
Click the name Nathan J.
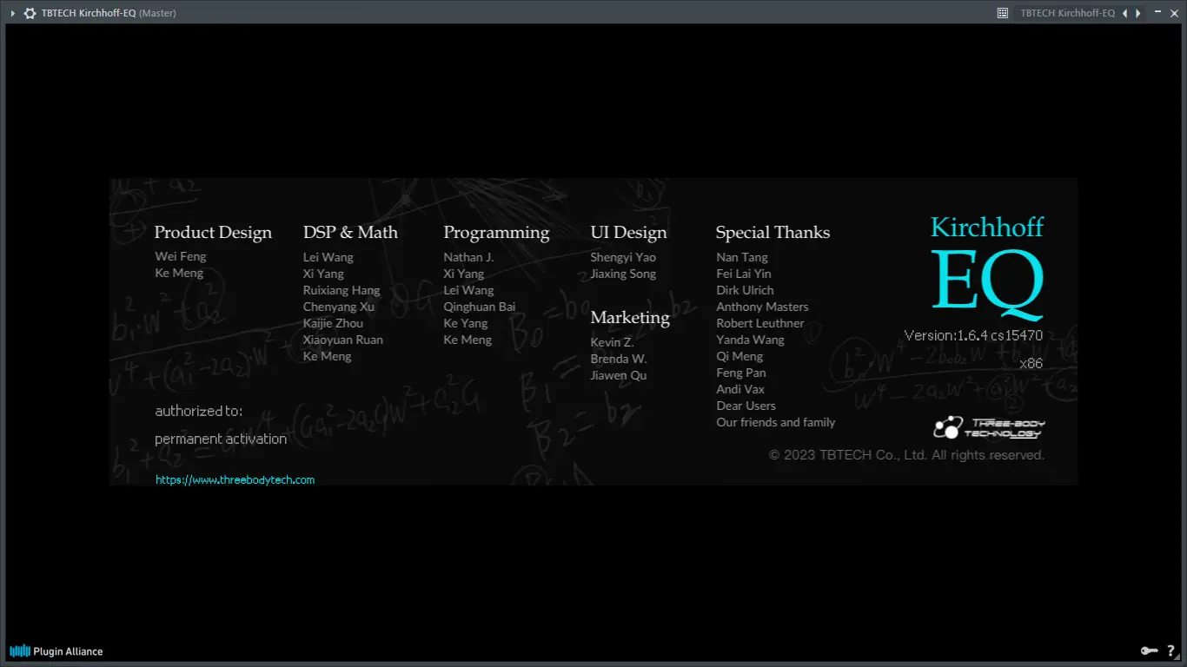tap(468, 257)
